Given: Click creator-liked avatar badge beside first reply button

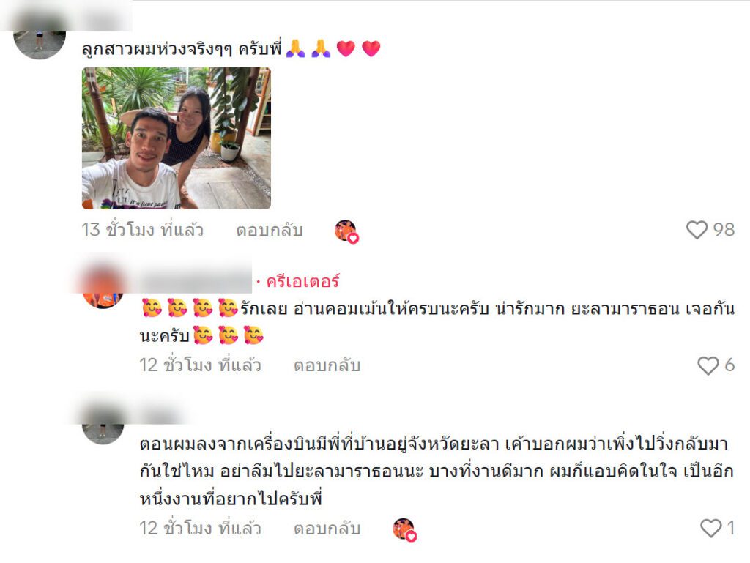Looking at the screenshot, I should pos(346,231).
